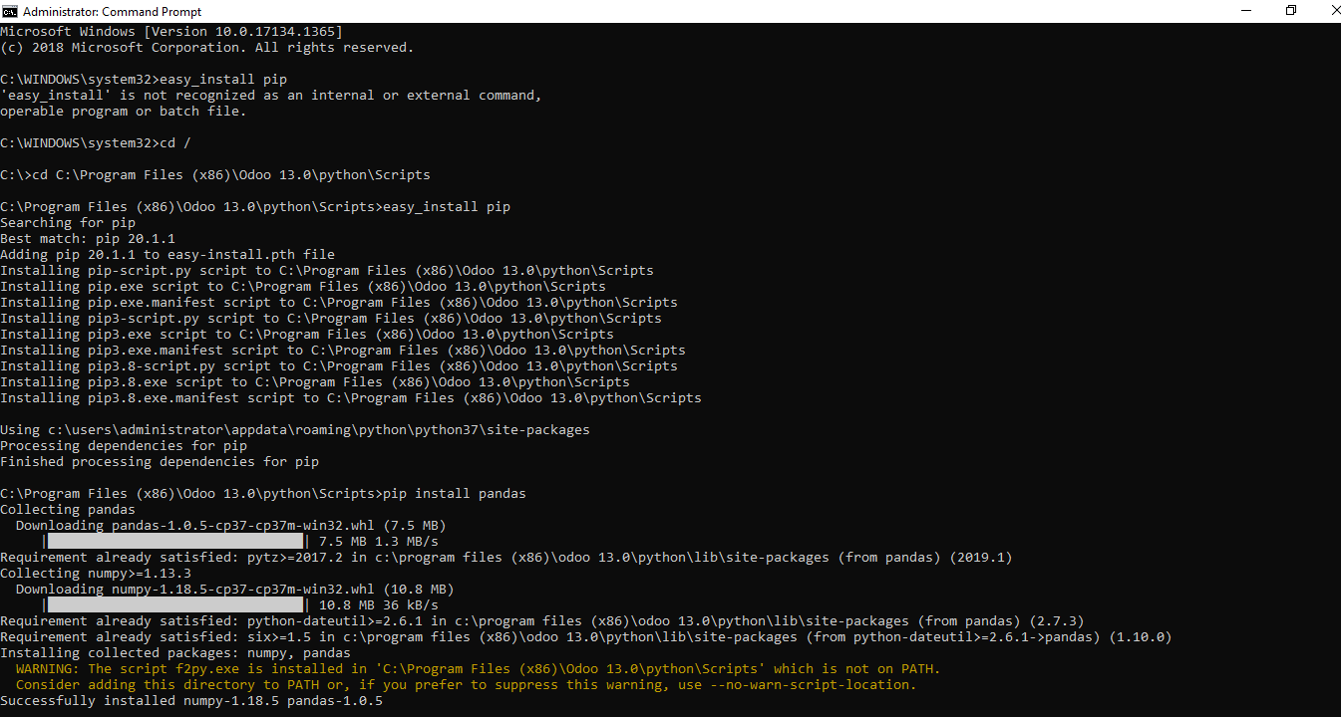Click the "Searching for pip" output line
The height and width of the screenshot is (717, 1341).
(68, 223)
